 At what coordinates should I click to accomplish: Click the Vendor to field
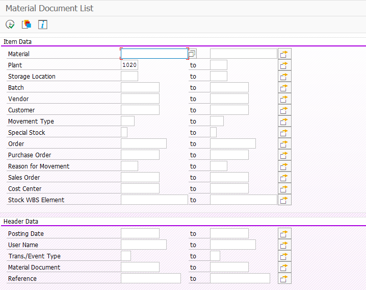[x=229, y=99]
